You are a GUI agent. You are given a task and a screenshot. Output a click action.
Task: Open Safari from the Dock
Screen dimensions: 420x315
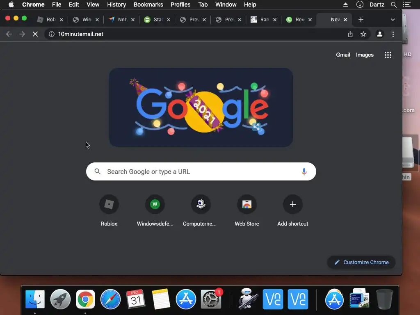pyautogui.click(x=110, y=299)
